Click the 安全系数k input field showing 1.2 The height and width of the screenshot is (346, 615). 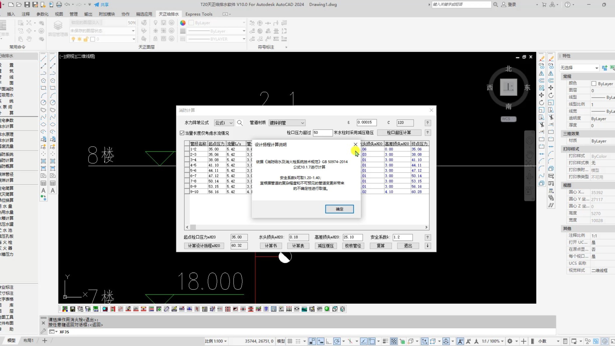coord(402,237)
